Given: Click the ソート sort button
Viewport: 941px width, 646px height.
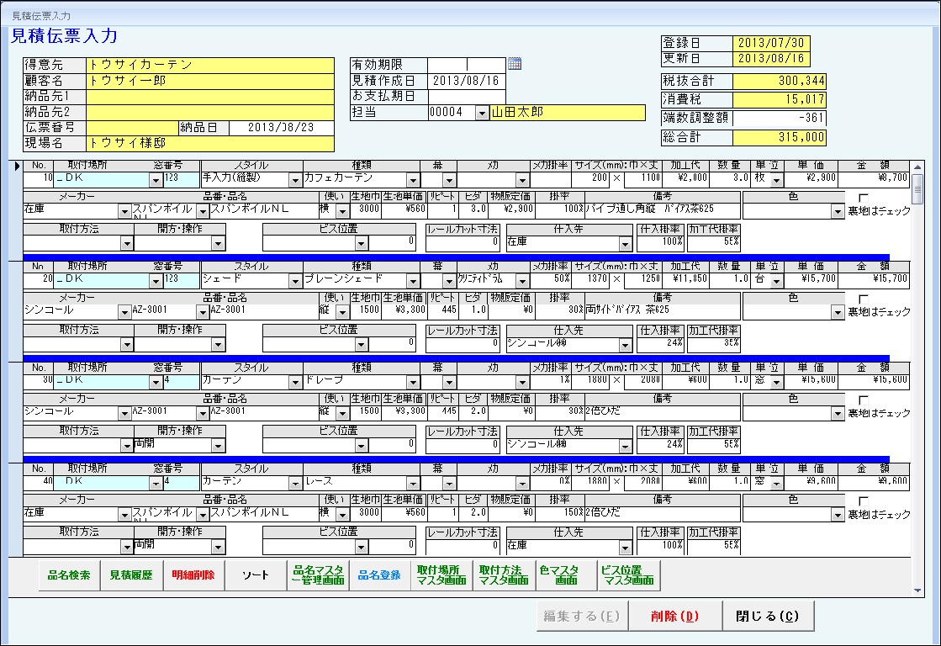Looking at the screenshot, I should point(256,575).
